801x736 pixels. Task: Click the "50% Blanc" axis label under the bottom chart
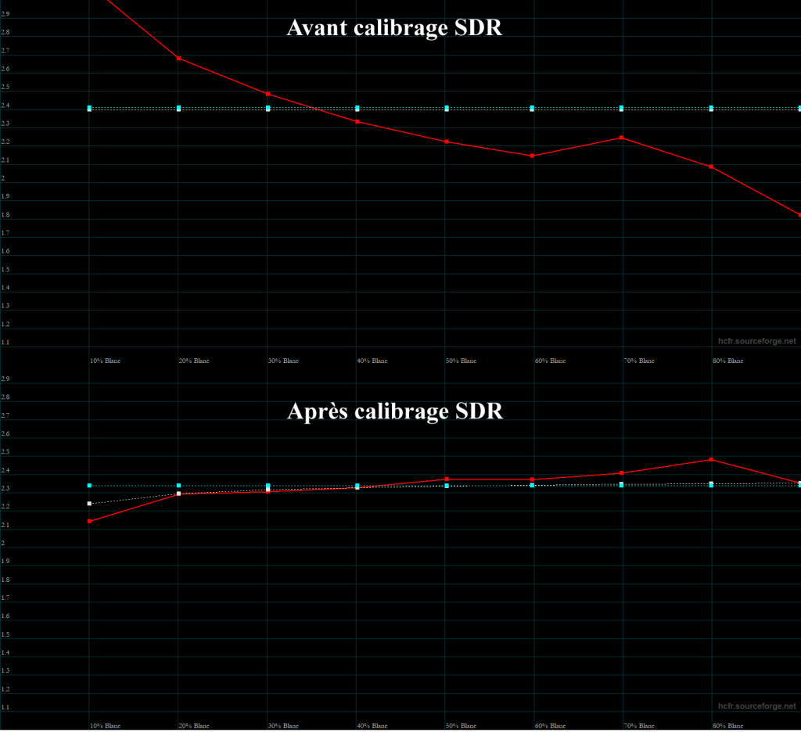(461, 726)
